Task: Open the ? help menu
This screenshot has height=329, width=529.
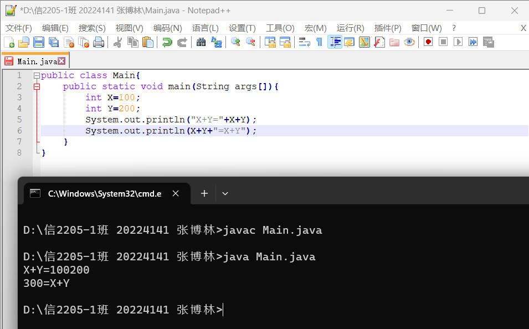Action: tap(454, 28)
